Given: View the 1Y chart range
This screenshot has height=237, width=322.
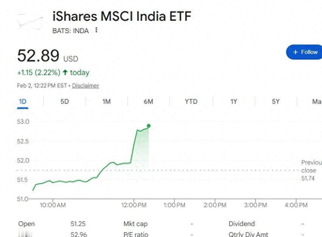Looking at the screenshot, I should (234, 102).
